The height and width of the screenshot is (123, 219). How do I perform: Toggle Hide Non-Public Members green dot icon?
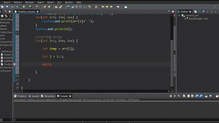212,12
